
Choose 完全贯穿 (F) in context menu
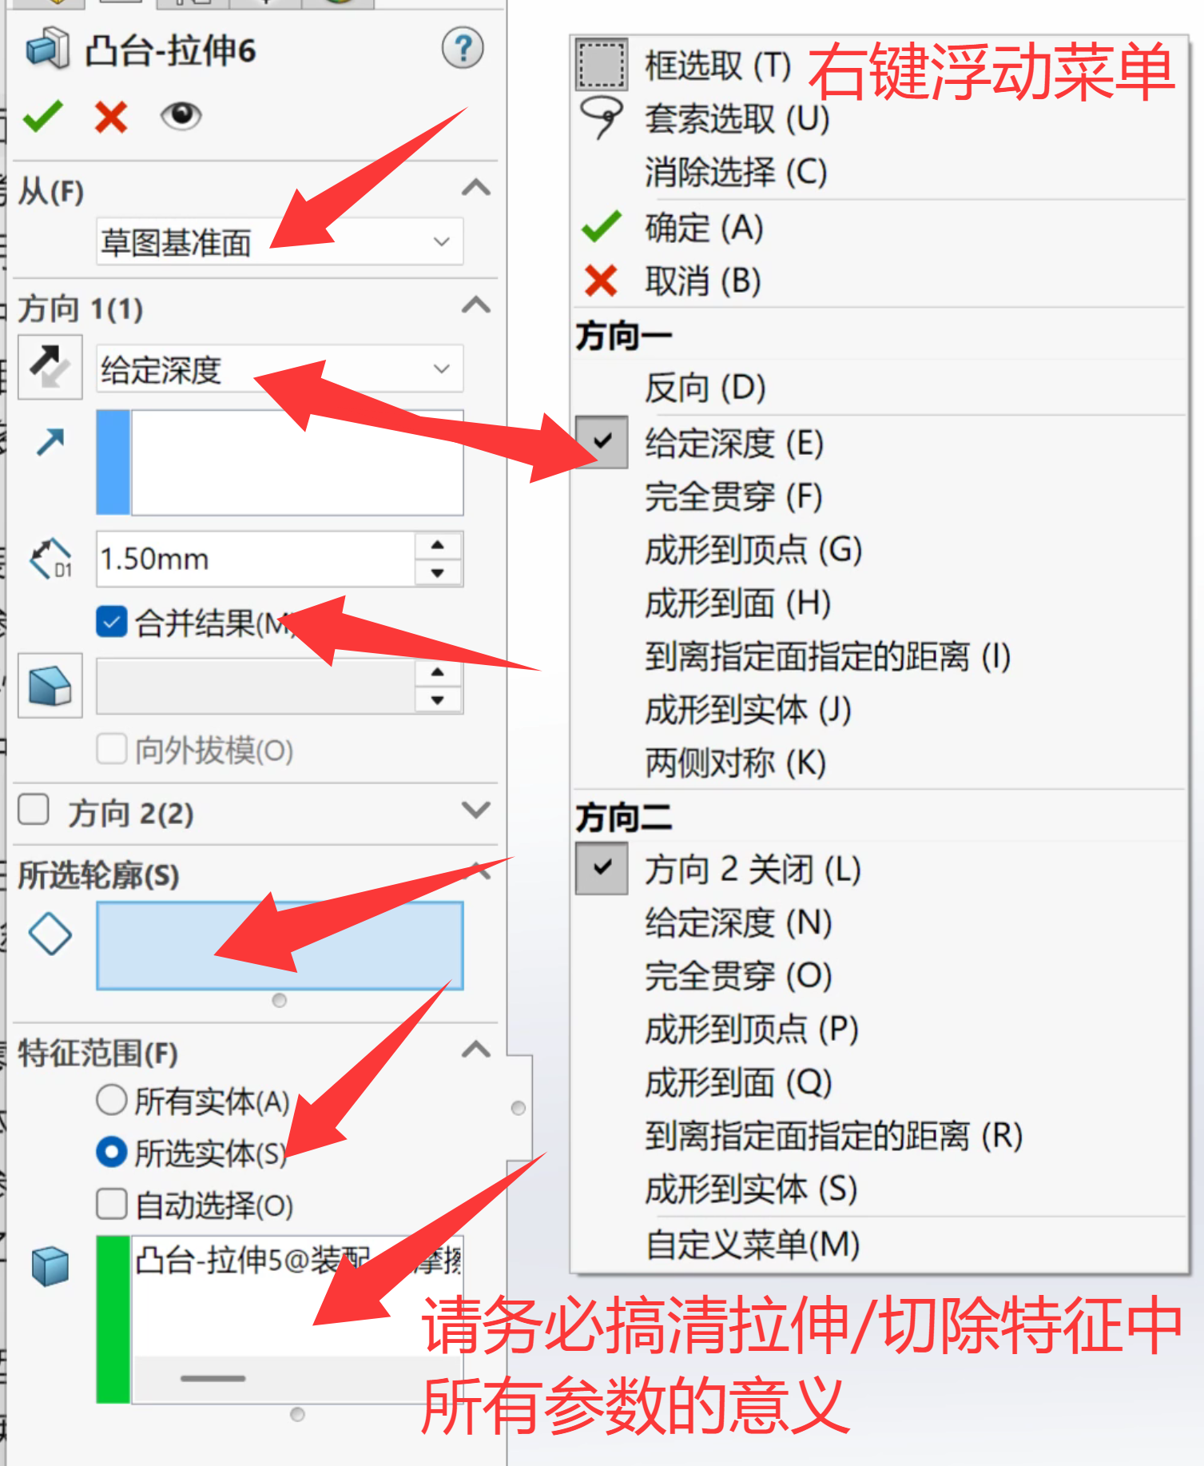[x=733, y=496]
